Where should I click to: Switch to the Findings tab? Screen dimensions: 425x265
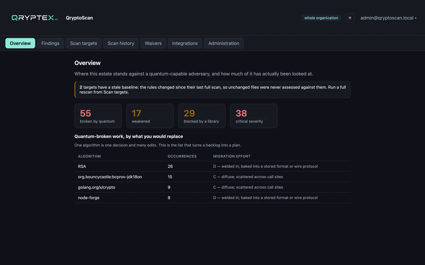tap(50, 43)
